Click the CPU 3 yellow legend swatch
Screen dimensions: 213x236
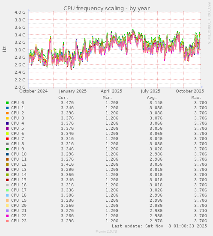click(7, 118)
